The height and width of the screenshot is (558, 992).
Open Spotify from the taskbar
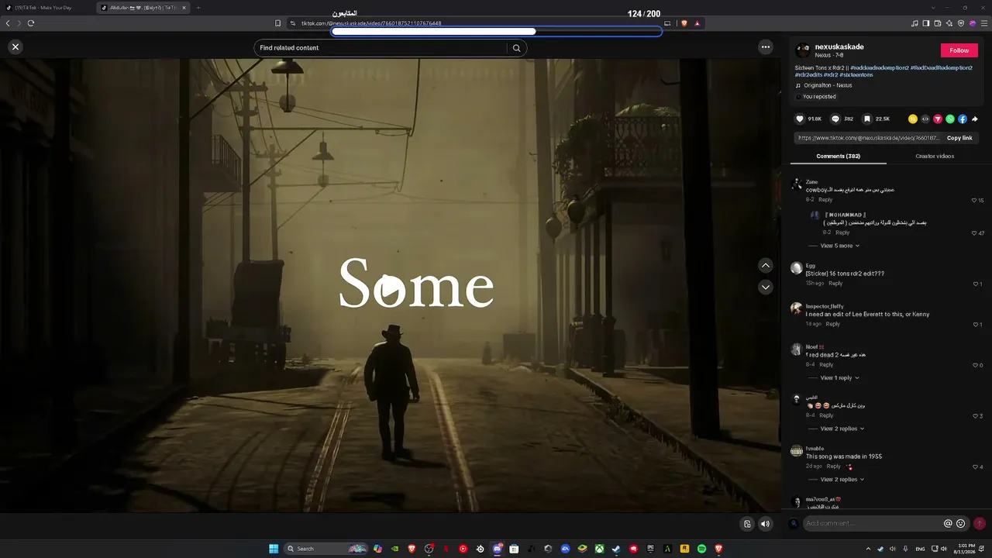(701, 549)
